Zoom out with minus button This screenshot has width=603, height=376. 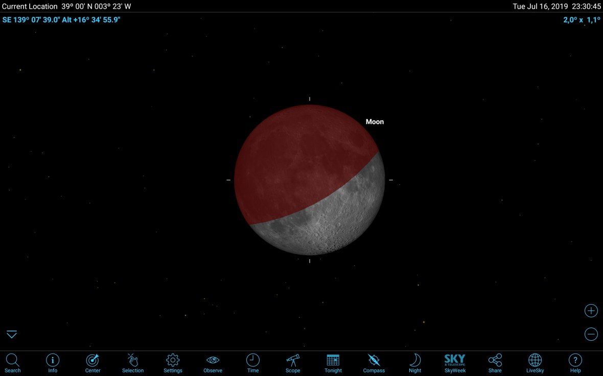click(591, 334)
